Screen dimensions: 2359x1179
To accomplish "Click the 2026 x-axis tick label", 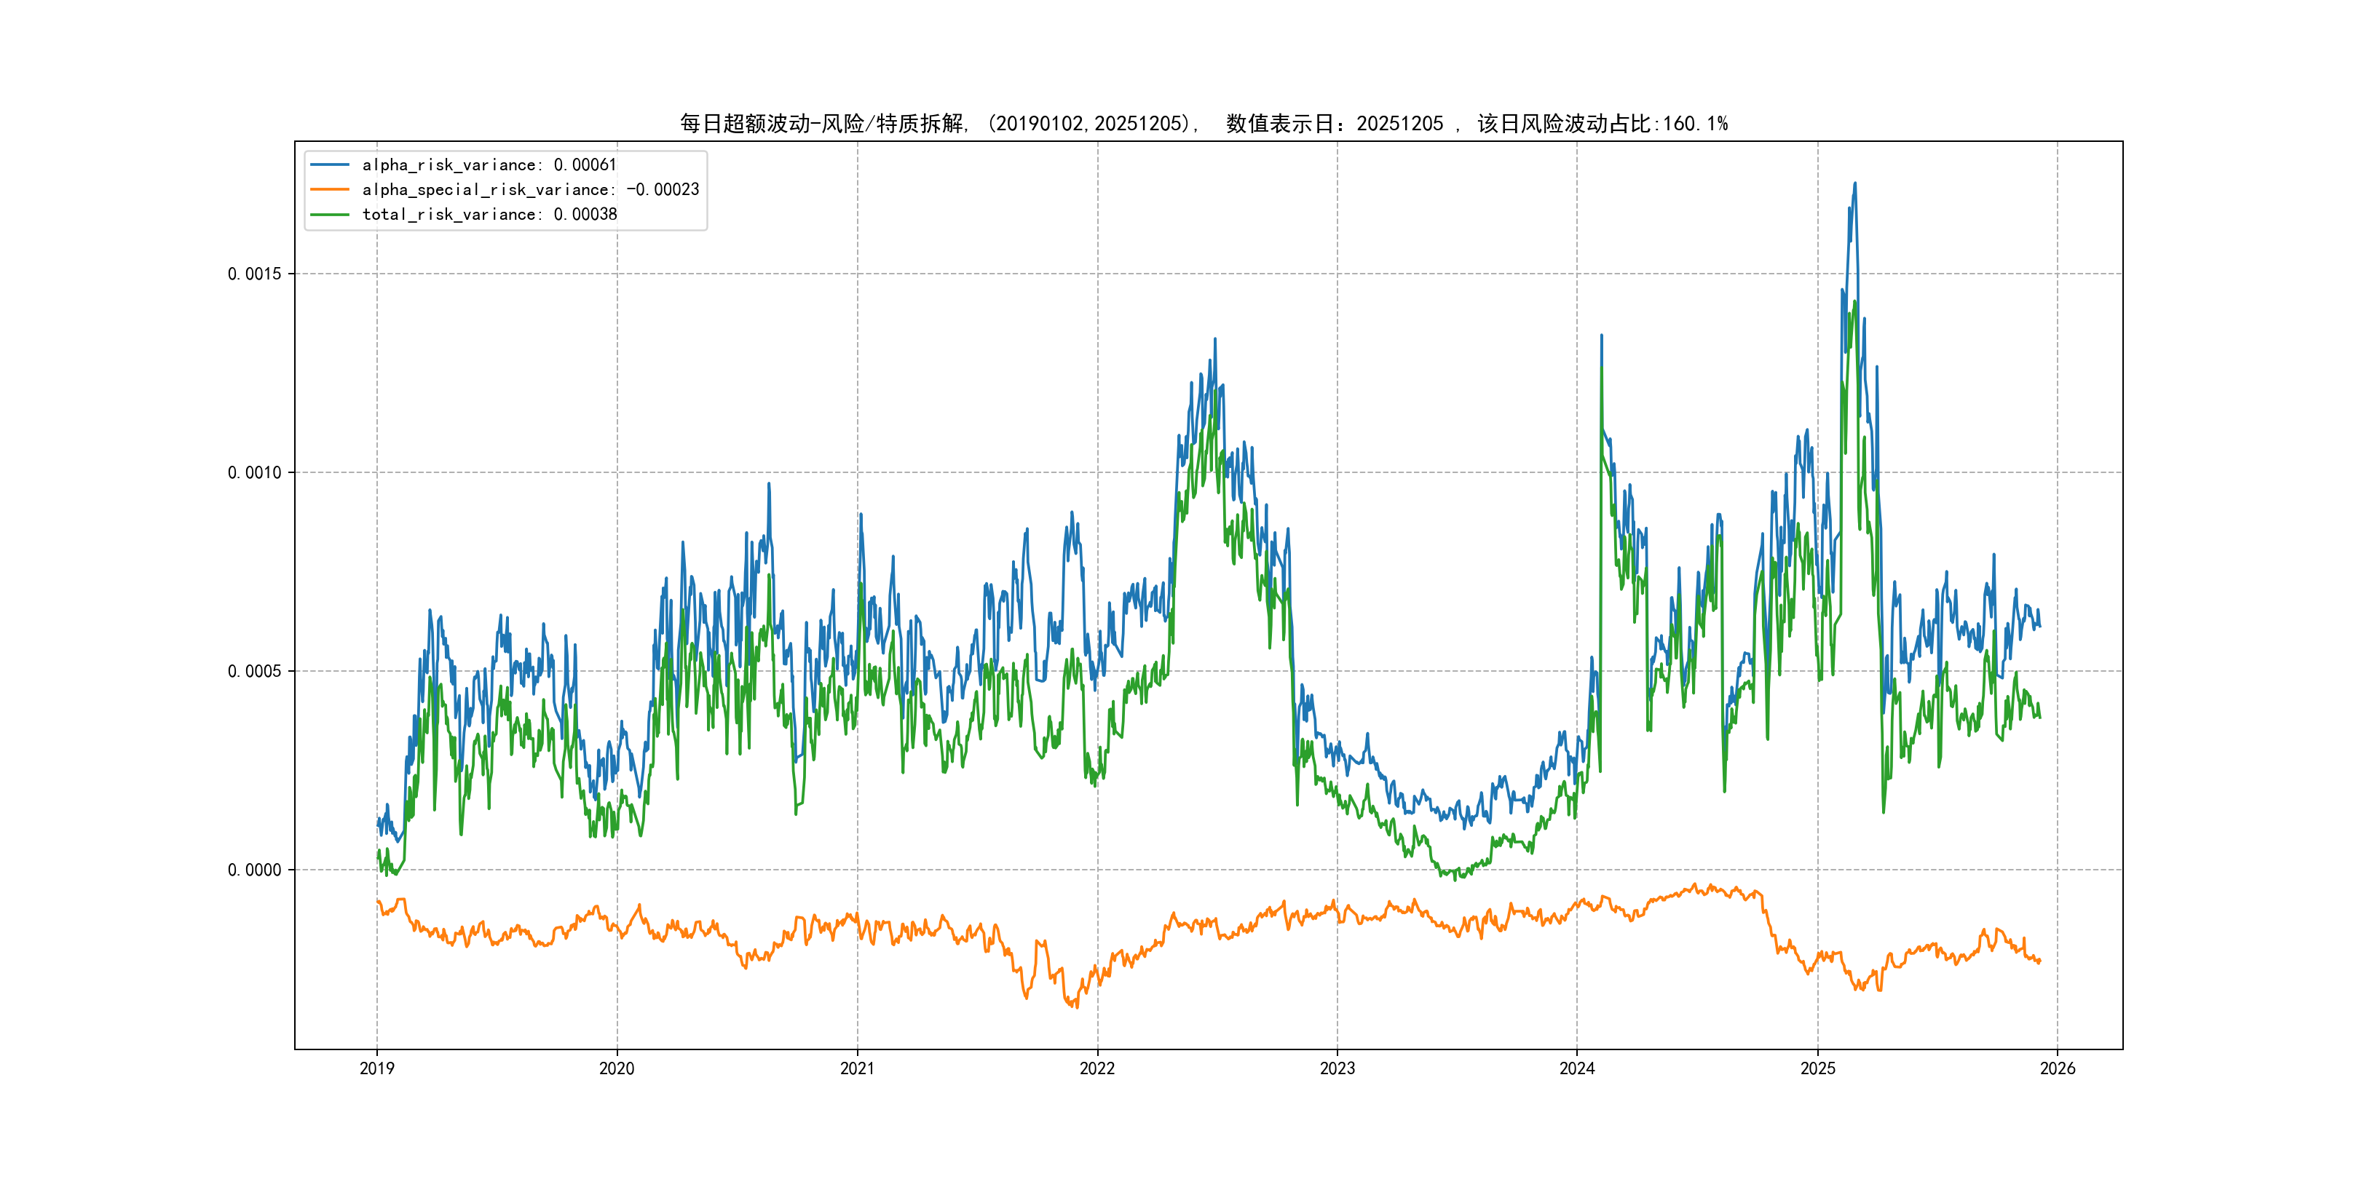I will [2058, 1068].
